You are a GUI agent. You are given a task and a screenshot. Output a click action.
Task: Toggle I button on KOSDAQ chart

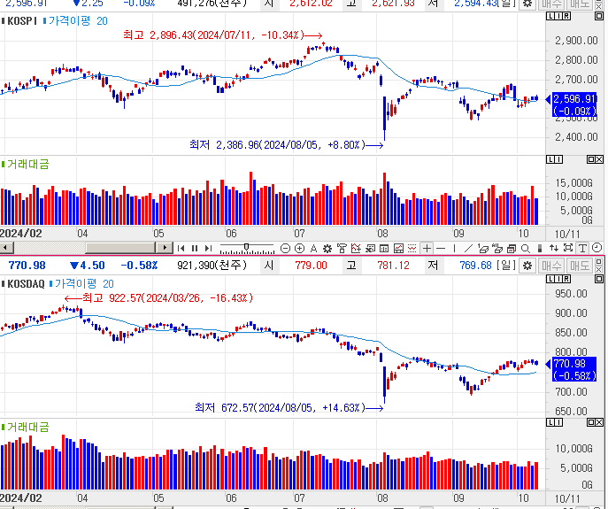click(x=558, y=279)
